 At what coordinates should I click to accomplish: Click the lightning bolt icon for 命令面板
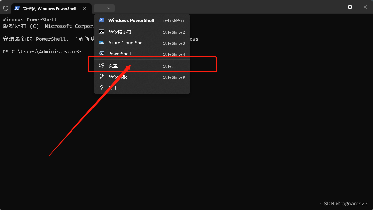[x=102, y=76]
